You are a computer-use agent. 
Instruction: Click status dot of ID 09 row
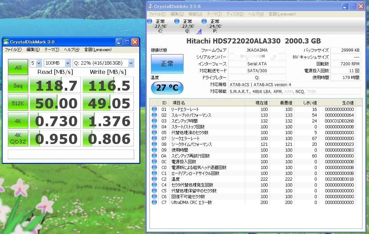click(x=154, y=150)
